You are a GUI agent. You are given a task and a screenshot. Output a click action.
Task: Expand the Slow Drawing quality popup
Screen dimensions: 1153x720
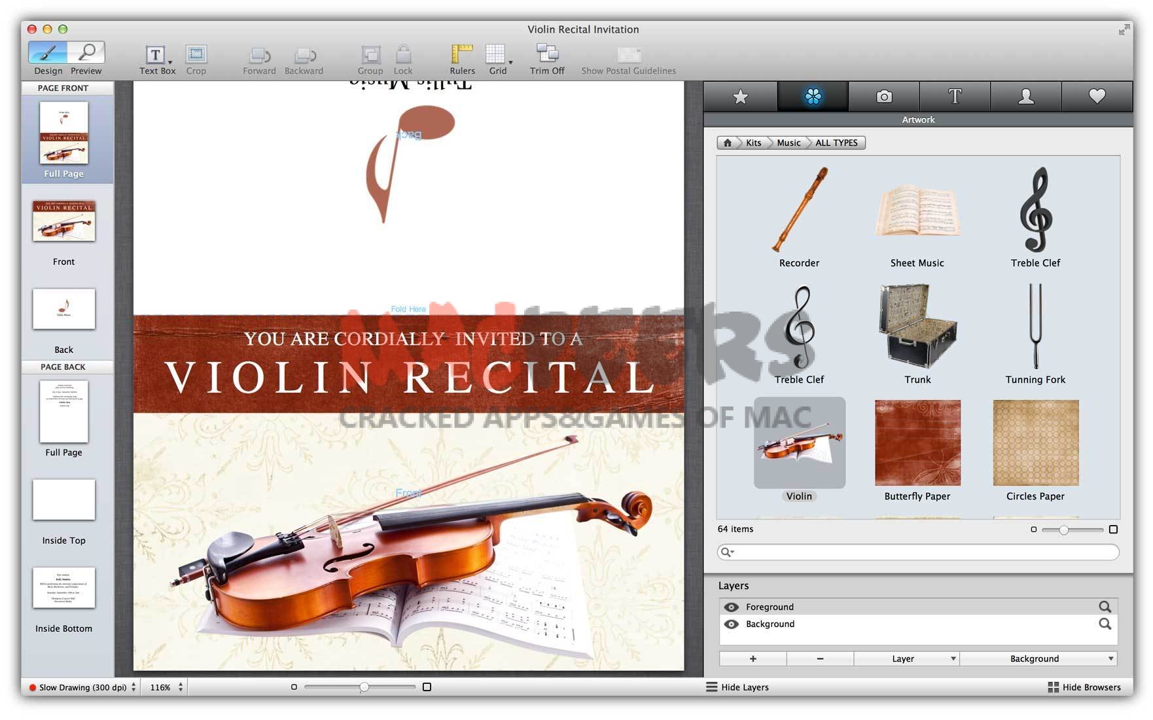click(133, 687)
